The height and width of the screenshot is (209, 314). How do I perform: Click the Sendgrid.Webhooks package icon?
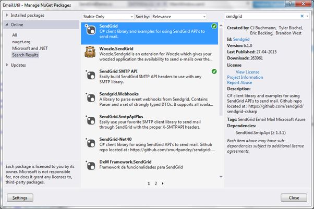(91, 97)
